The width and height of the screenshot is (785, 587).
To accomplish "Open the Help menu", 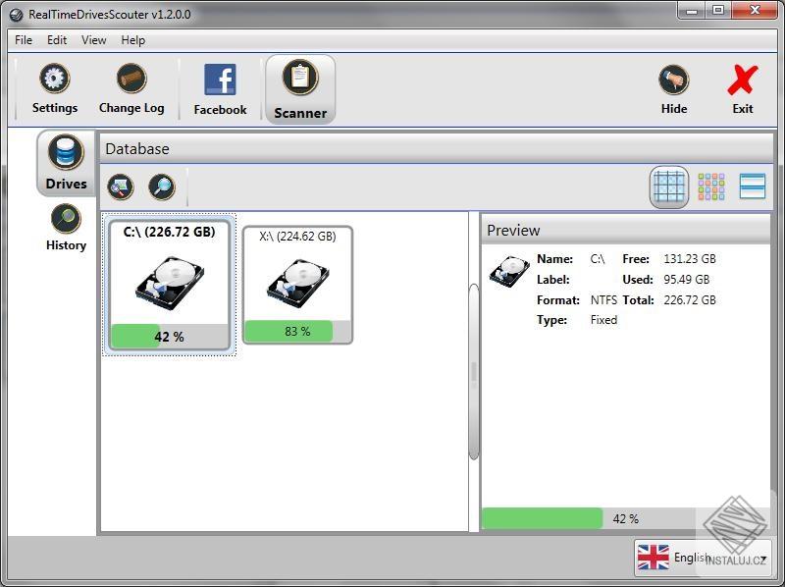I will 131,40.
